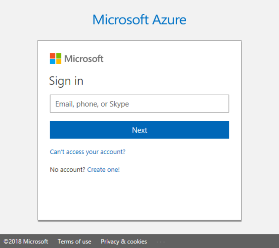Viewport: 279px width, 248px height.
Task: Focus the Email, phone, or Skype field
Action: click(x=139, y=104)
